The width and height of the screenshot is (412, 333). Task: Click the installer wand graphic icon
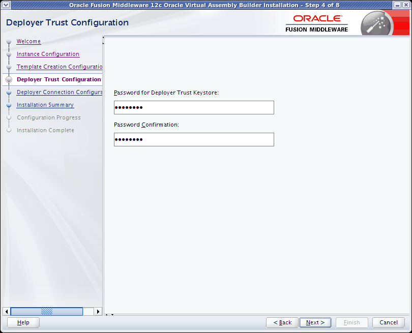377,23
